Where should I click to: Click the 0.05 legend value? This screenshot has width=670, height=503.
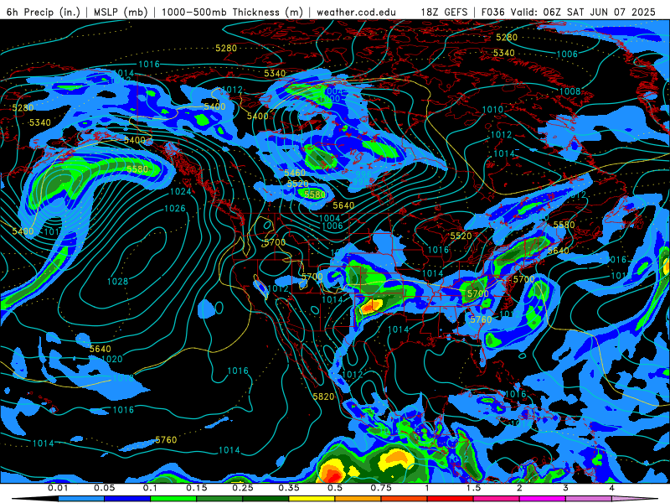point(104,488)
